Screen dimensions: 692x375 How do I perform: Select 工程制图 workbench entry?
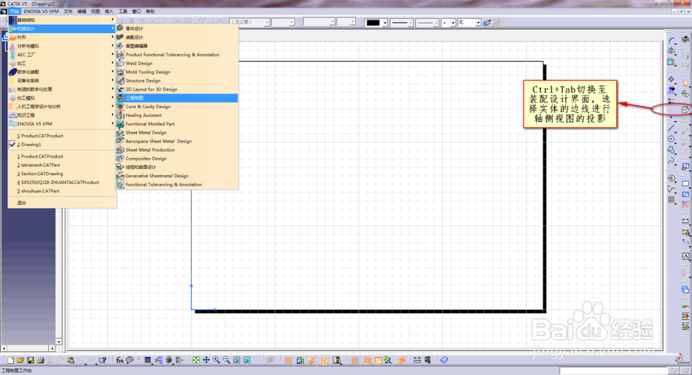tap(177, 98)
